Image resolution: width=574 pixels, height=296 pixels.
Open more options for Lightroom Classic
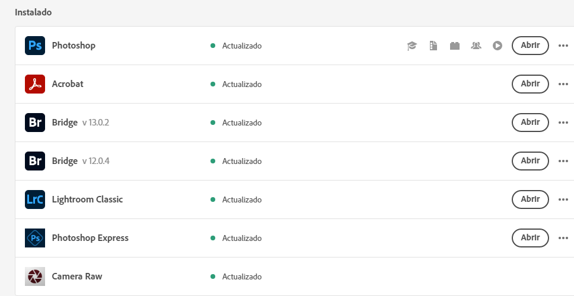(x=563, y=200)
